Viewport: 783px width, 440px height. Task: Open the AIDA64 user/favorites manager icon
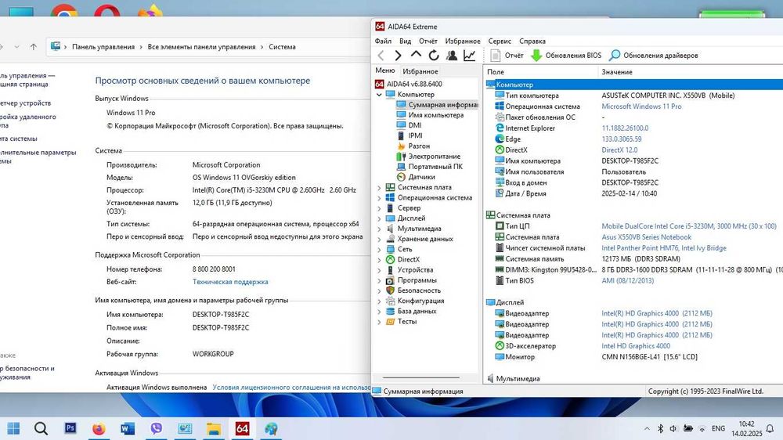(x=452, y=56)
